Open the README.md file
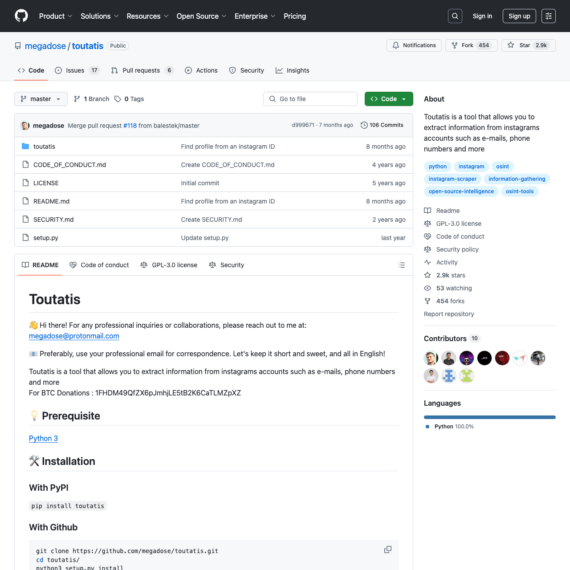 tap(51, 201)
